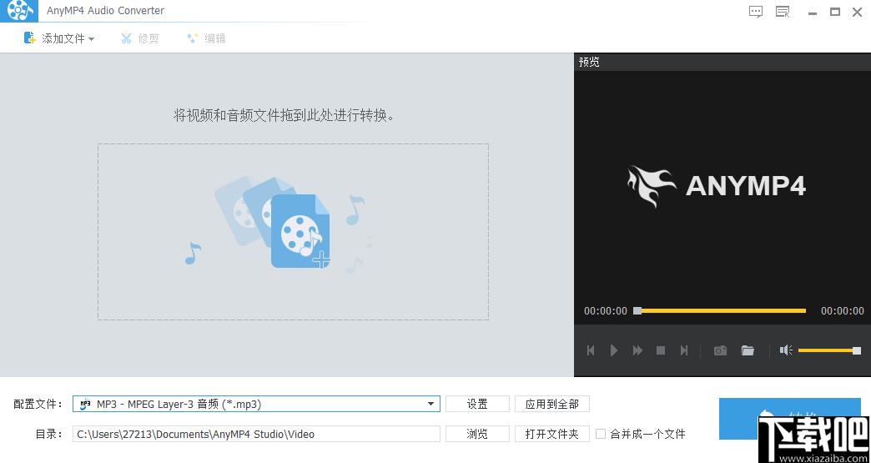This screenshot has height=463, width=871.
Task: Maximize the AnyMP4 window
Action: pos(835,12)
